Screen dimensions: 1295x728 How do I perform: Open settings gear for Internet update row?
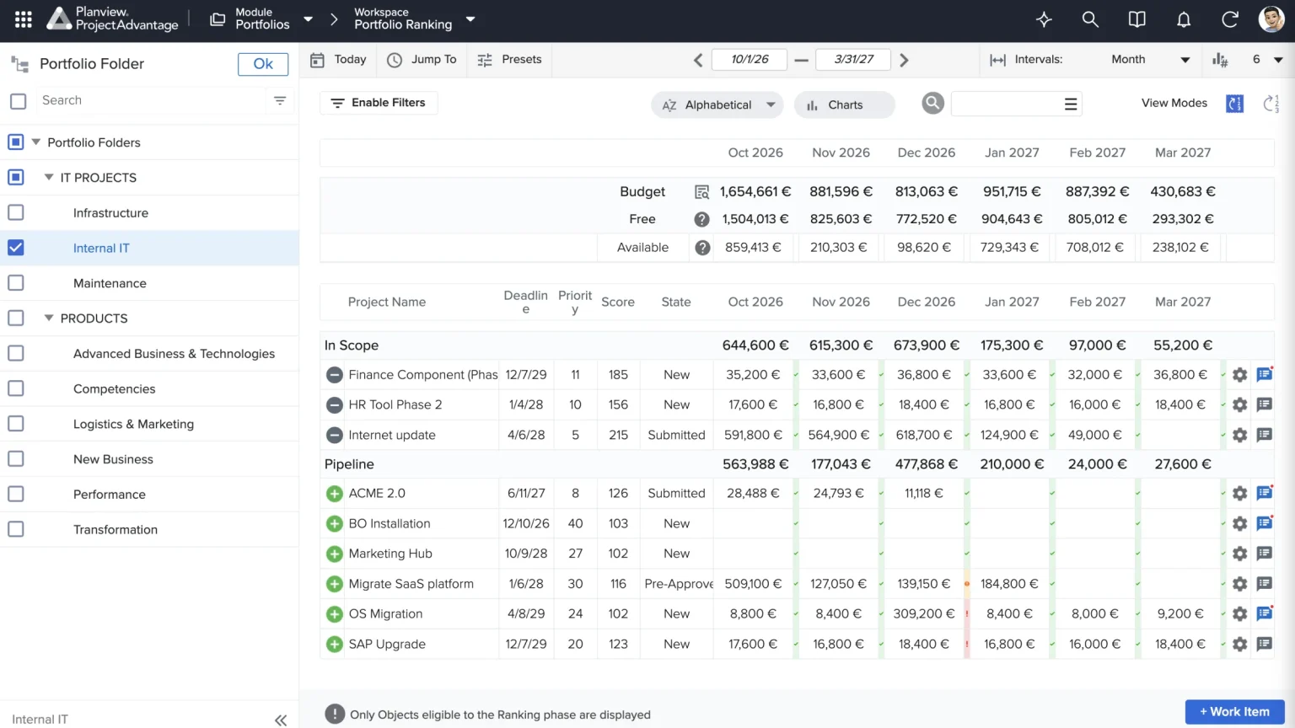pyautogui.click(x=1239, y=435)
